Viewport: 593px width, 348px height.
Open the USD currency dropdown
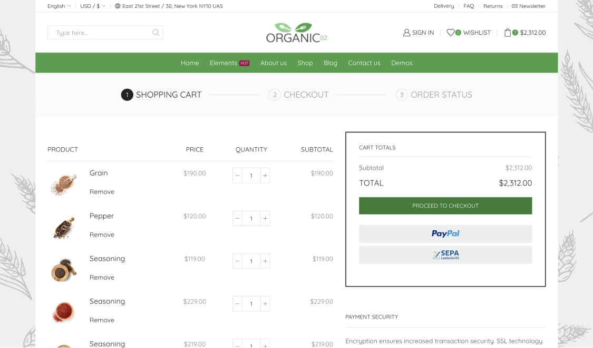(93, 6)
